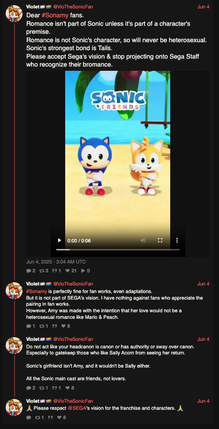Screen dimensions: 219x429
Task: Play the Sonic & Friends video
Action: tap(60, 241)
